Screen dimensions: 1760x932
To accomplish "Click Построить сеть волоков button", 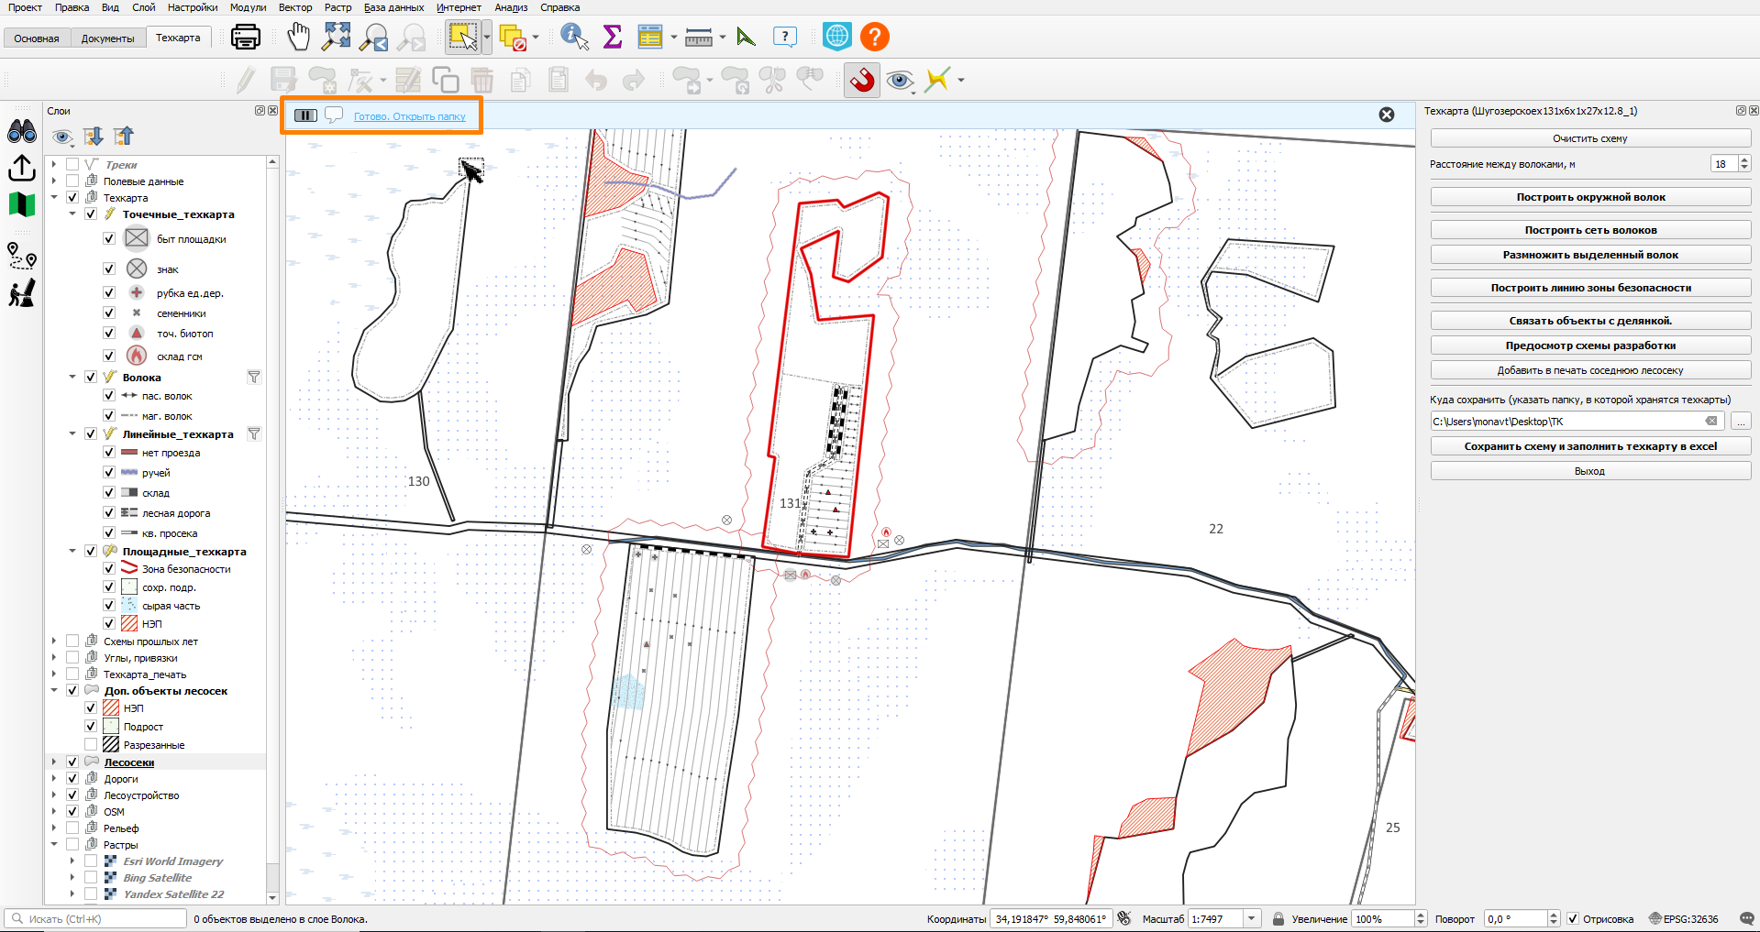I will pos(1590,230).
